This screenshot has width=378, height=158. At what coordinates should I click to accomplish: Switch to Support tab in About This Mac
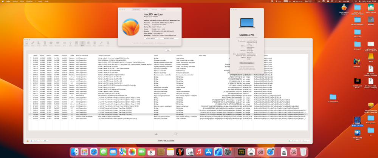click(163, 9)
